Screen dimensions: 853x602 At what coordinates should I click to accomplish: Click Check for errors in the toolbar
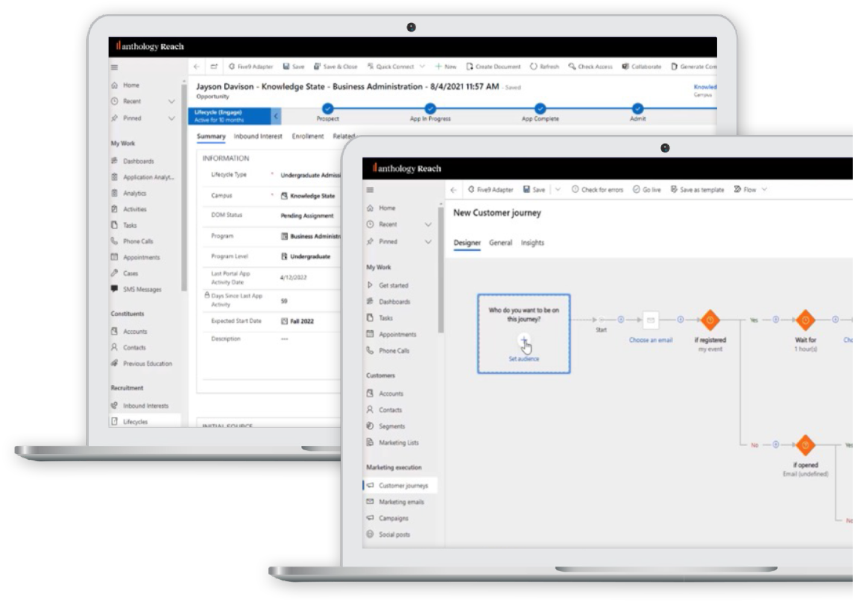point(597,189)
